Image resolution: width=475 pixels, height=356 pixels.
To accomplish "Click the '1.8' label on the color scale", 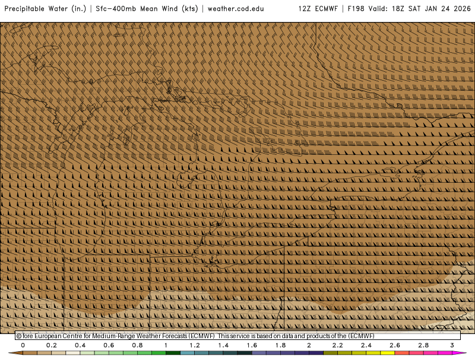I will pyautogui.click(x=280, y=345).
